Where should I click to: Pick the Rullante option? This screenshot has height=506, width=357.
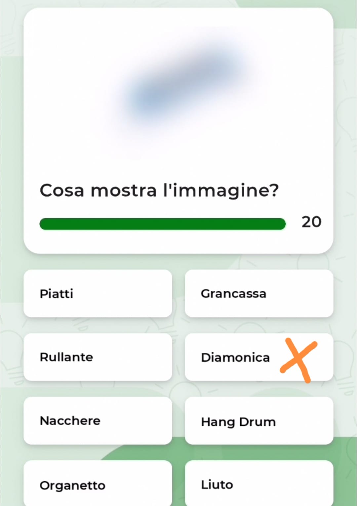click(x=98, y=357)
